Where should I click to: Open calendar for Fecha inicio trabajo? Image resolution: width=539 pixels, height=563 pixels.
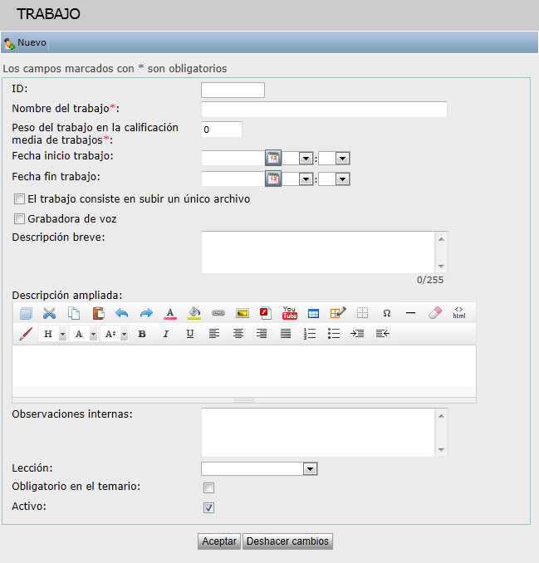(x=273, y=158)
